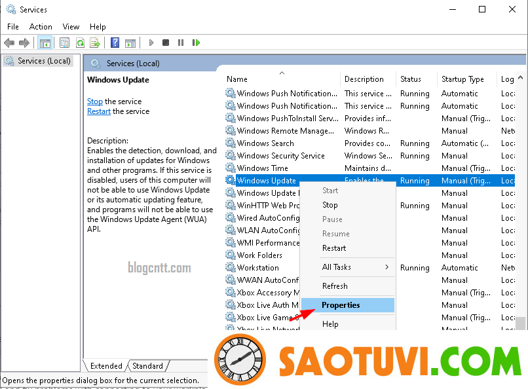Image resolution: width=528 pixels, height=389 pixels.
Task: Toggle Show/Hide Action Pane icon
Action: [x=130, y=43]
